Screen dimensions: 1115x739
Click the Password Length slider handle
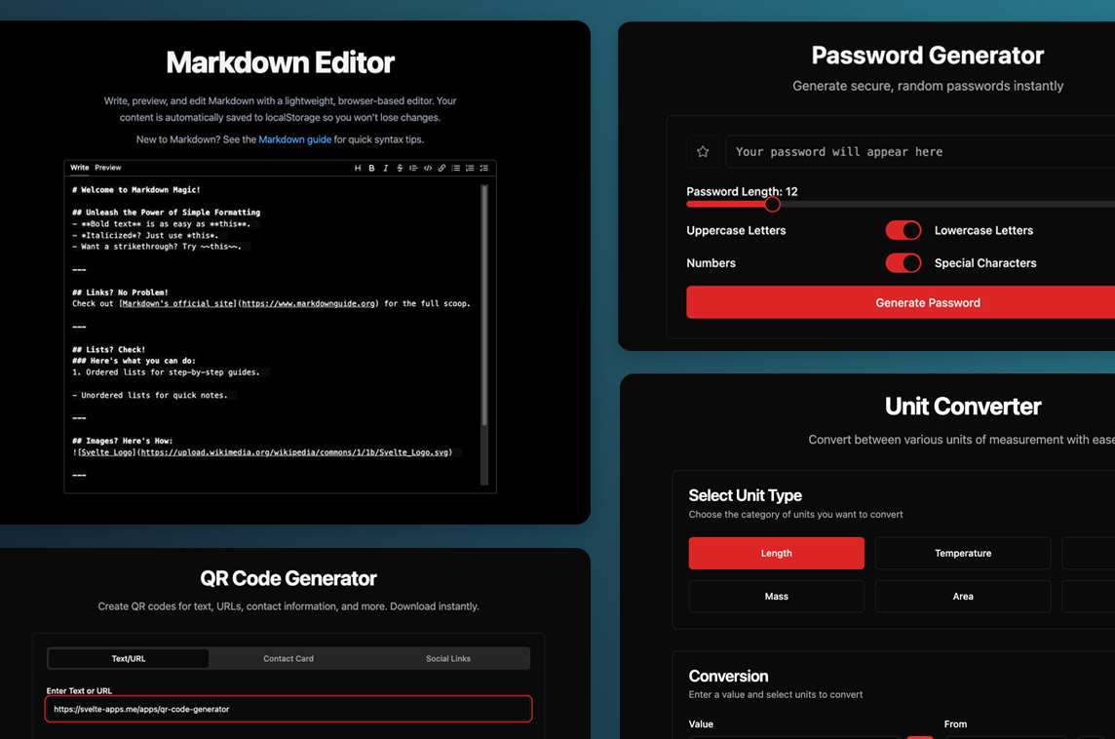[772, 205]
